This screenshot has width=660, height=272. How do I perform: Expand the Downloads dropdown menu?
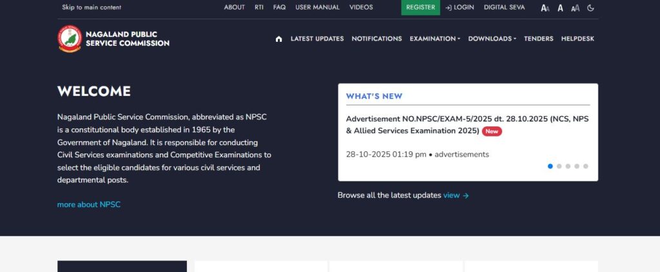point(492,39)
